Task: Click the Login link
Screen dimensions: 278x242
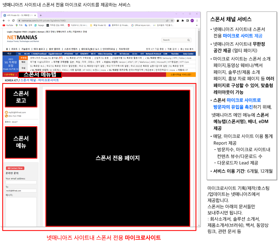Action: [x=9, y=32]
